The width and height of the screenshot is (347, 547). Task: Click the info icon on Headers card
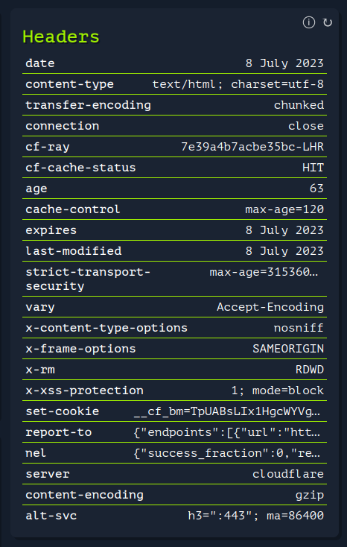pyautogui.click(x=308, y=22)
